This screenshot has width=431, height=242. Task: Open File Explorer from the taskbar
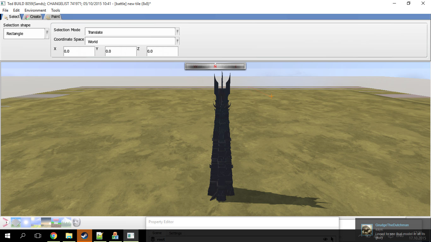tap(69, 235)
